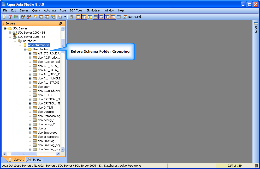Click the horizontal scrollbar right arrow

click(x=58, y=154)
